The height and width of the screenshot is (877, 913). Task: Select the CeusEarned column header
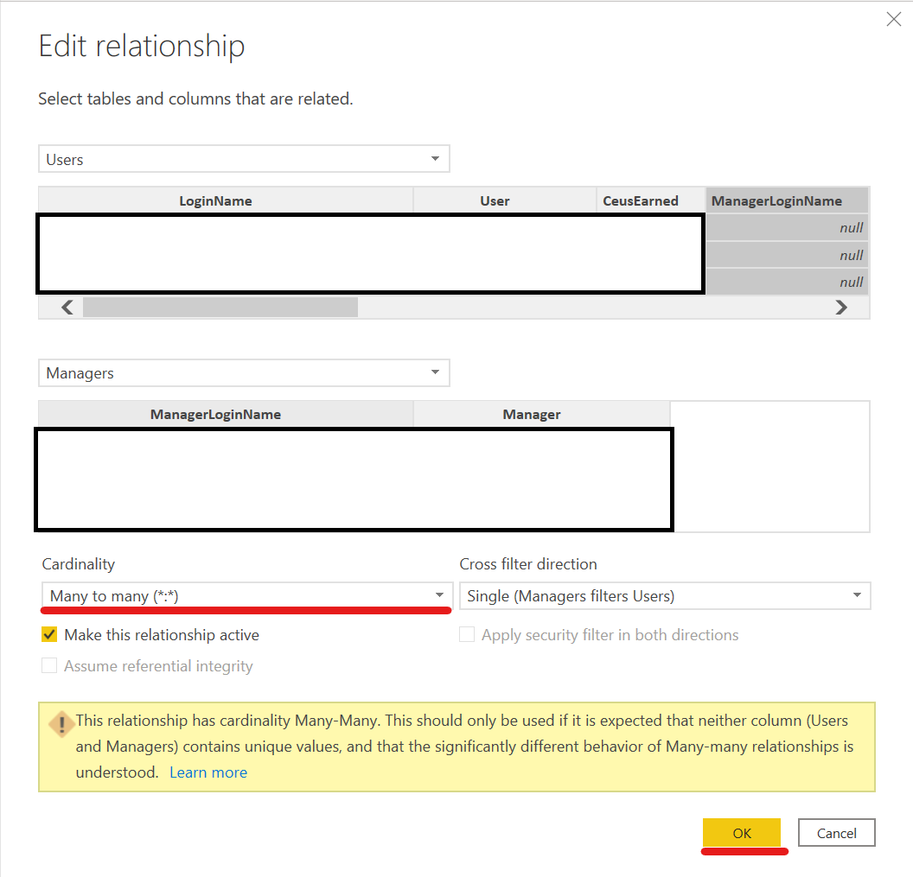click(640, 200)
